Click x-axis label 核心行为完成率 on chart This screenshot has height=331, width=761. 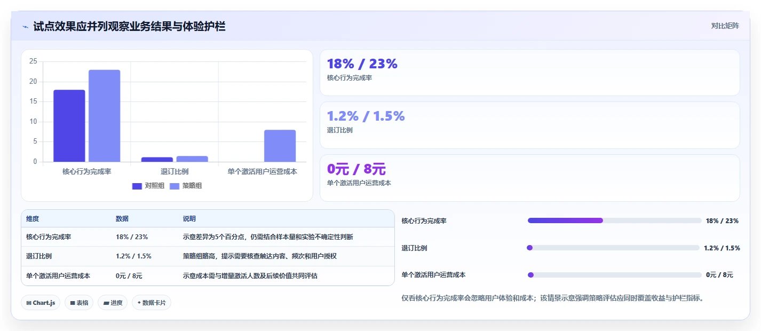[86, 172]
